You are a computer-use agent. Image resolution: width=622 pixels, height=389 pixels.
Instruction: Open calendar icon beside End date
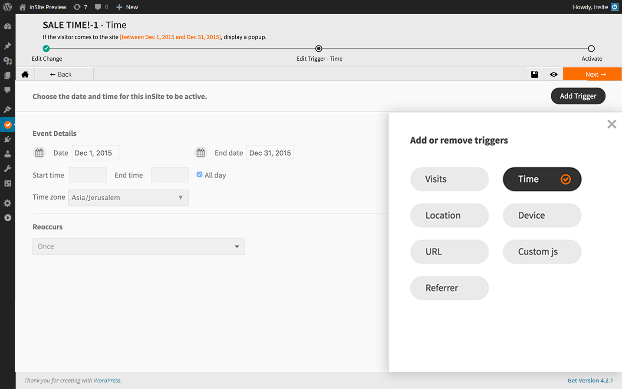pyautogui.click(x=201, y=153)
